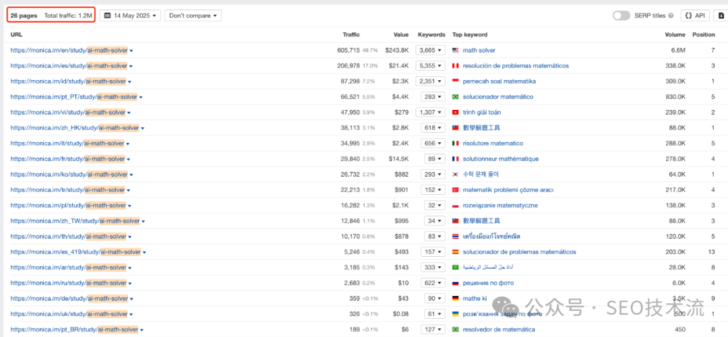Click the Germany flag beside mathe ki
Image resolution: width=728 pixels, height=337 pixels.
coord(456,299)
